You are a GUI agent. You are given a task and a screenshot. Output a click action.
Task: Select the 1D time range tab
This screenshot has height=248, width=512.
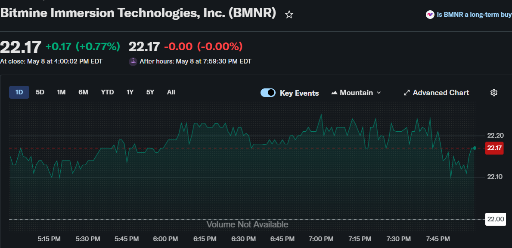click(19, 92)
